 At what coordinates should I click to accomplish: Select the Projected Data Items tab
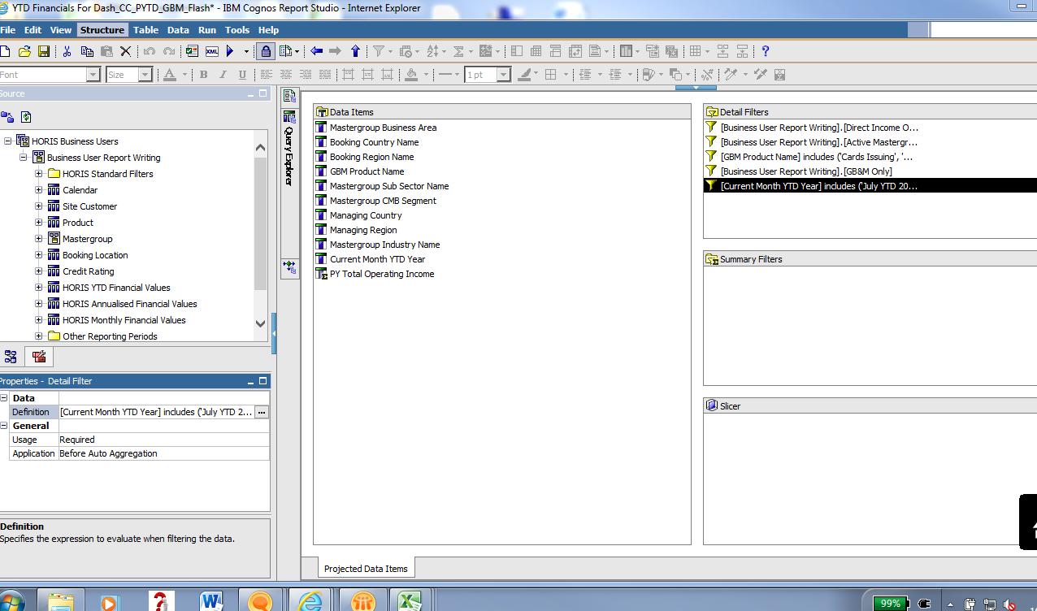366,569
